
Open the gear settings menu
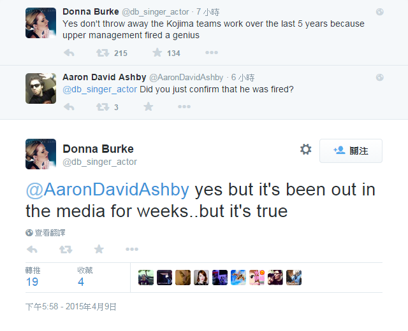point(305,150)
